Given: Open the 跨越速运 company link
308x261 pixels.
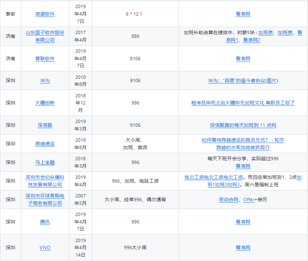Looking at the screenshot, I should 45,144.
